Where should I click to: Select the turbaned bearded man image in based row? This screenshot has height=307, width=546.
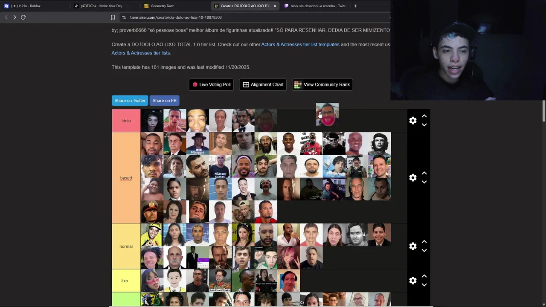click(x=266, y=144)
